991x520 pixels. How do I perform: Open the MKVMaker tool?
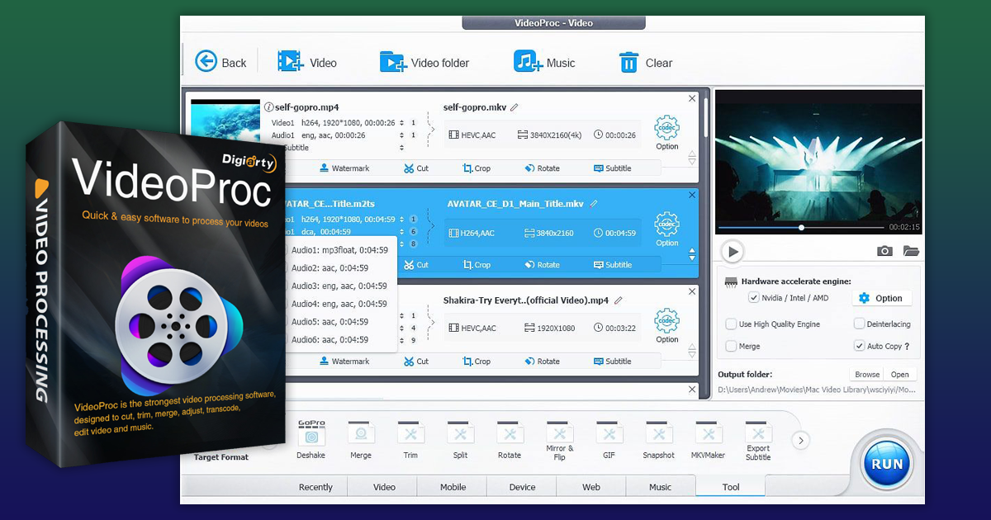pos(708,435)
